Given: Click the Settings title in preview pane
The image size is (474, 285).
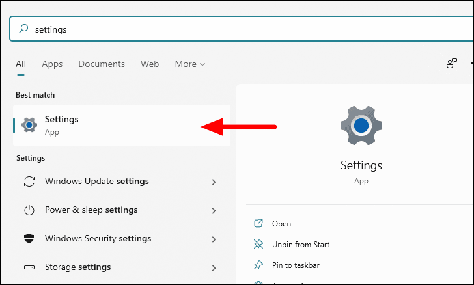Looking at the screenshot, I should point(361,165).
